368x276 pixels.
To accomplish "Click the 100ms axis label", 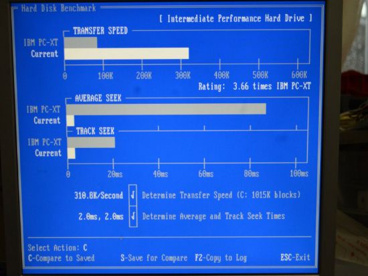I will (x=299, y=174).
